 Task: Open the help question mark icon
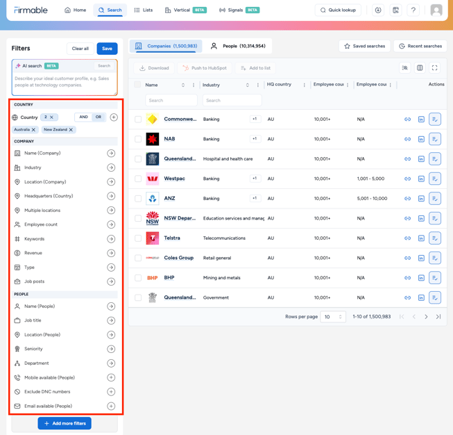pyautogui.click(x=413, y=10)
